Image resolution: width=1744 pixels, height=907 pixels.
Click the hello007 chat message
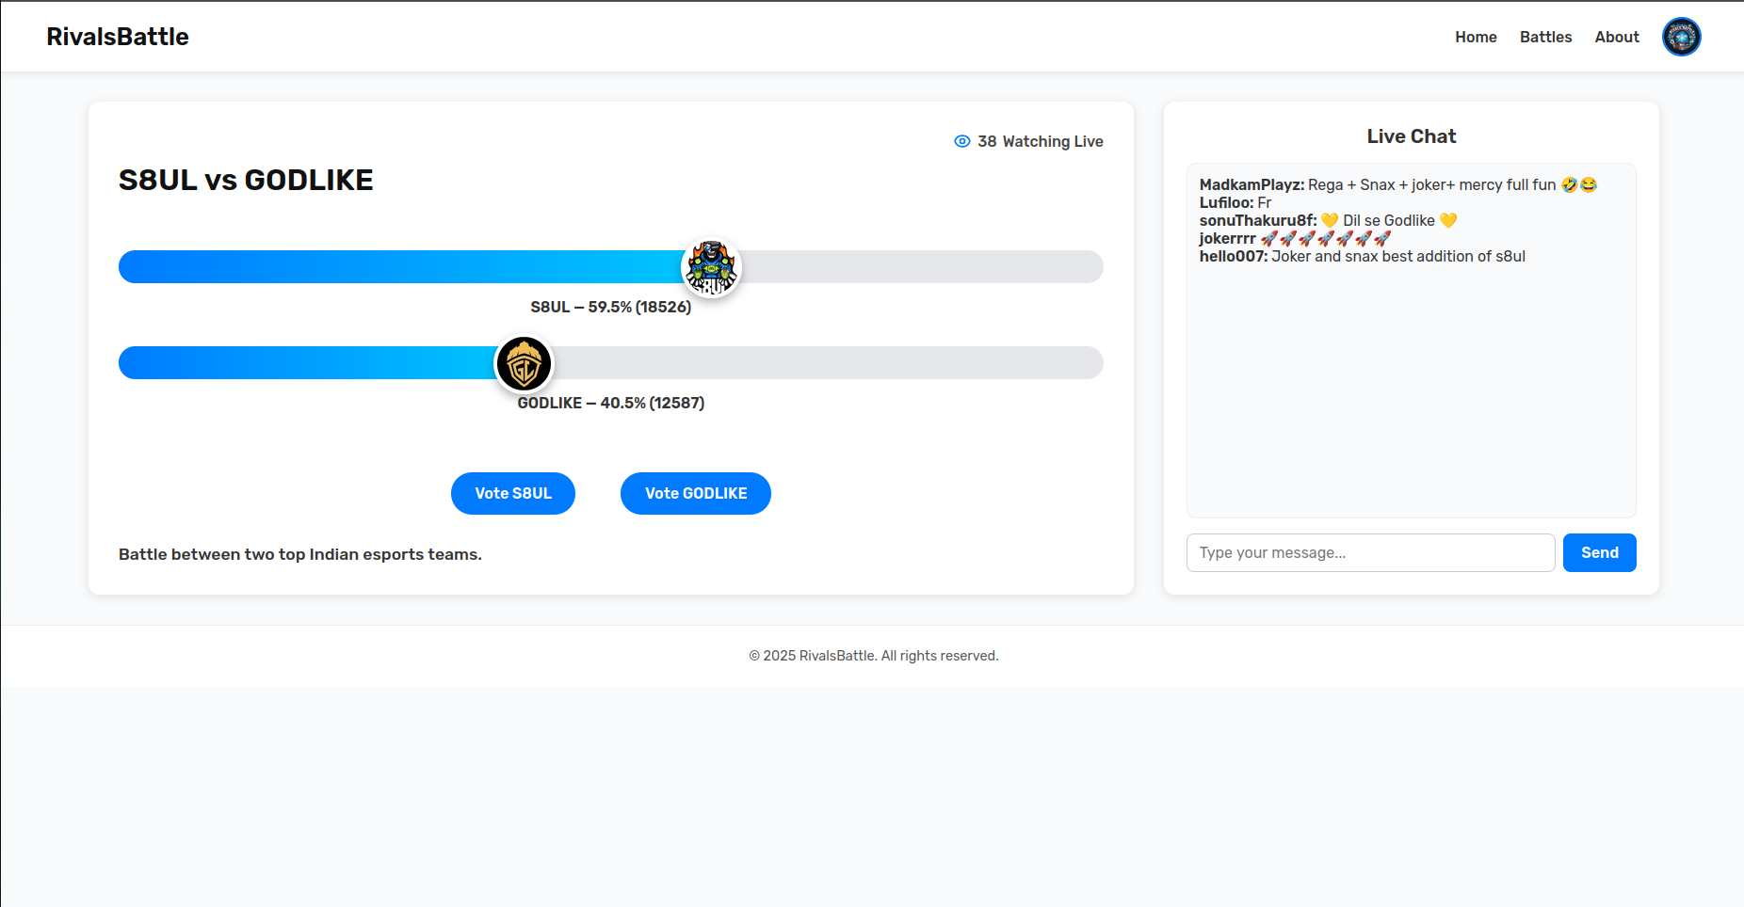point(1362,256)
